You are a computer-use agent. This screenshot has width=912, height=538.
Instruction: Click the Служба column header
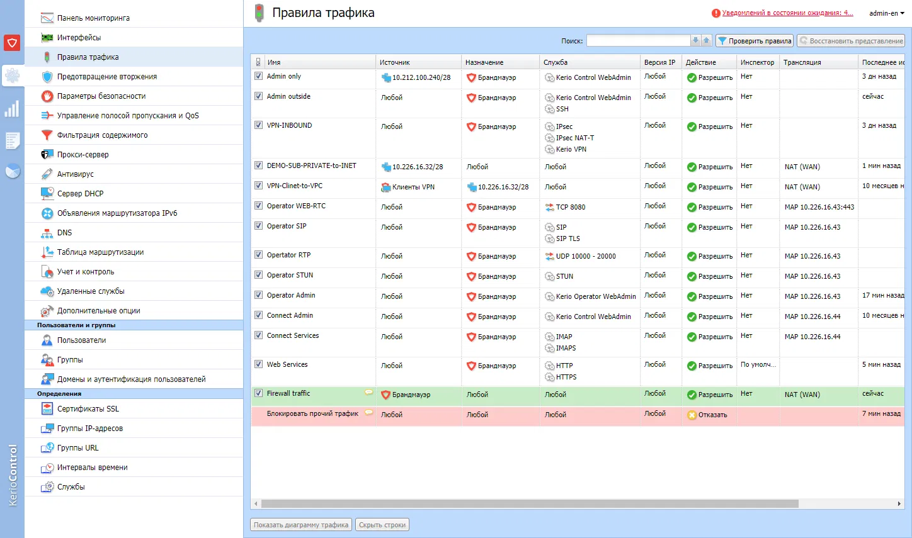click(x=590, y=62)
